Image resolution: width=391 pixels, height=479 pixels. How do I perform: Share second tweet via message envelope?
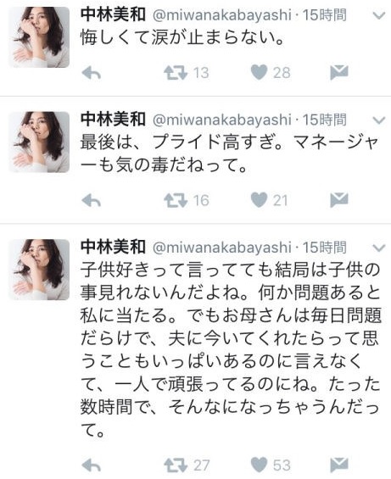339,200
